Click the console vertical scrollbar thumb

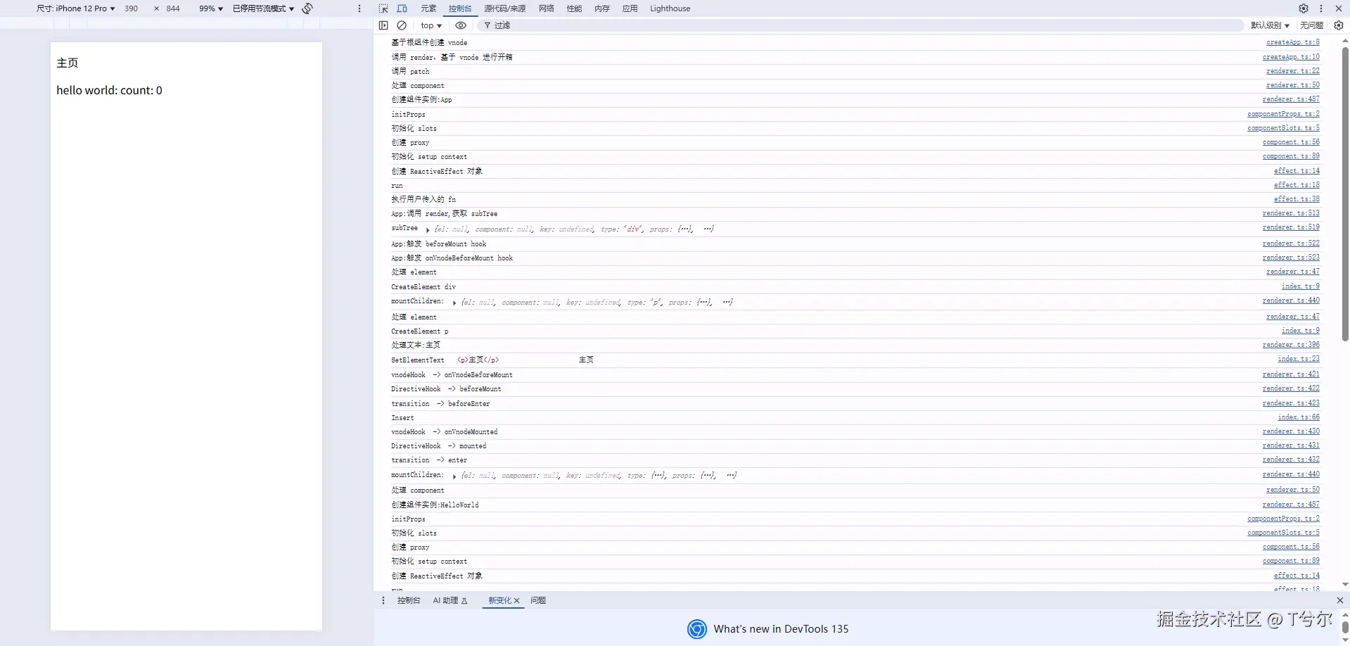pyautogui.click(x=1345, y=194)
